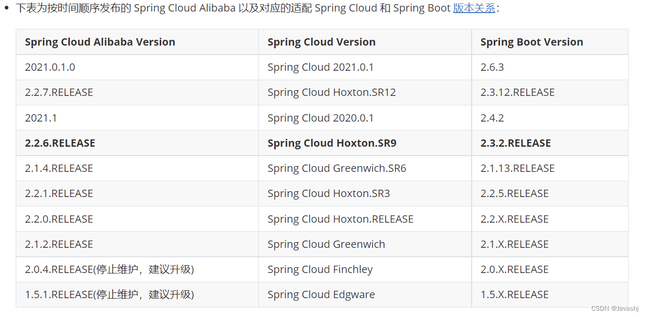Select the Spring Boot Version column header
Image resolution: width=646 pixels, height=317 pixels.
(x=550, y=42)
